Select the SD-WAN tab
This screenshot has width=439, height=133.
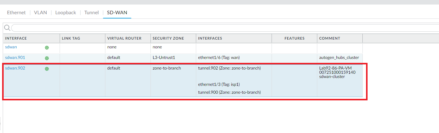click(117, 13)
